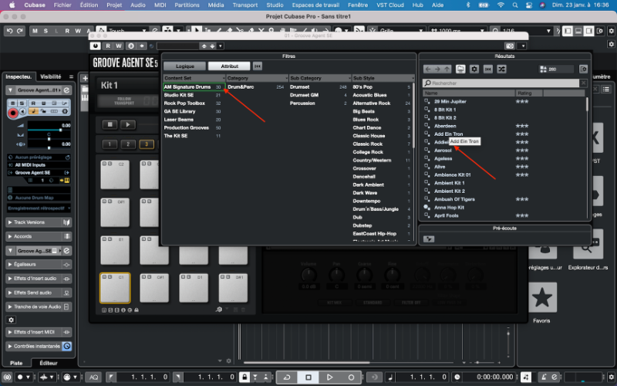The height and width of the screenshot is (386, 617).
Task: Click the reset icon in Résultats toolbar
Action: tap(488, 69)
